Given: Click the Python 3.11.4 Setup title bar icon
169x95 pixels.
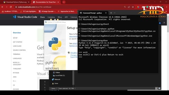Looking at the screenshot, I should [46, 22].
